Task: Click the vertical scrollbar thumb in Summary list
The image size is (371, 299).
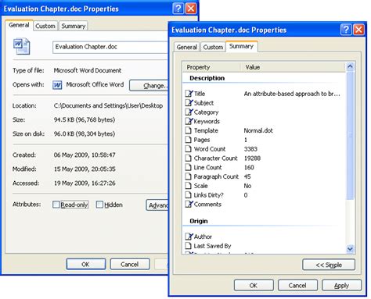Action: pyautogui.click(x=350, y=135)
